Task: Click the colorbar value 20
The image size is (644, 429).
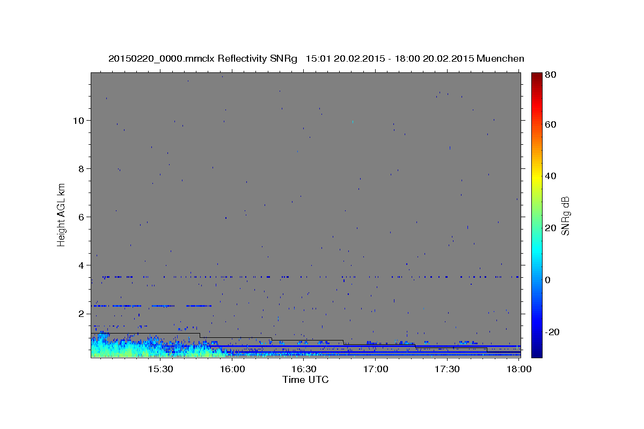Action: (550, 228)
